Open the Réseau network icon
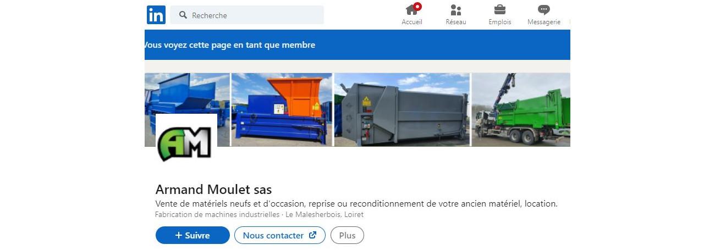This screenshot has width=715, height=250. coord(456,10)
